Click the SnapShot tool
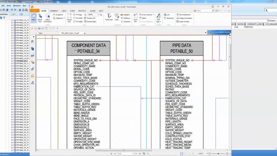277x156 pixels. [58, 15]
